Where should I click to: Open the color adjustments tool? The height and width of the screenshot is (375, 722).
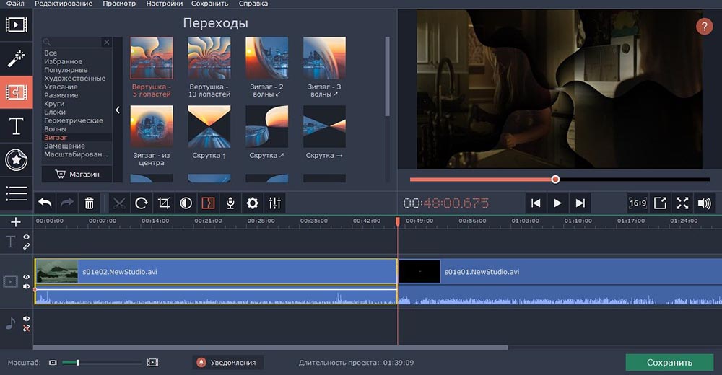[x=186, y=203]
